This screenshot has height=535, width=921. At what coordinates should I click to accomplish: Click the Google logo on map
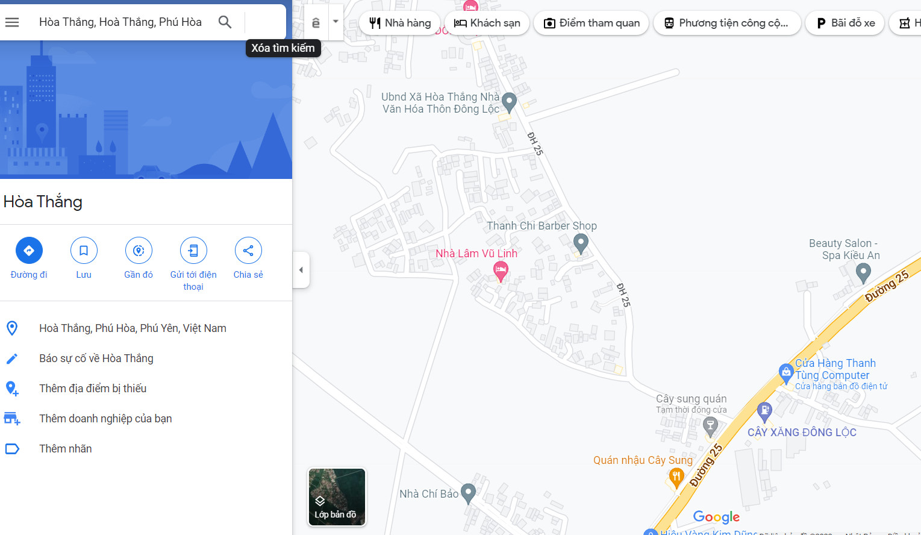tap(716, 517)
